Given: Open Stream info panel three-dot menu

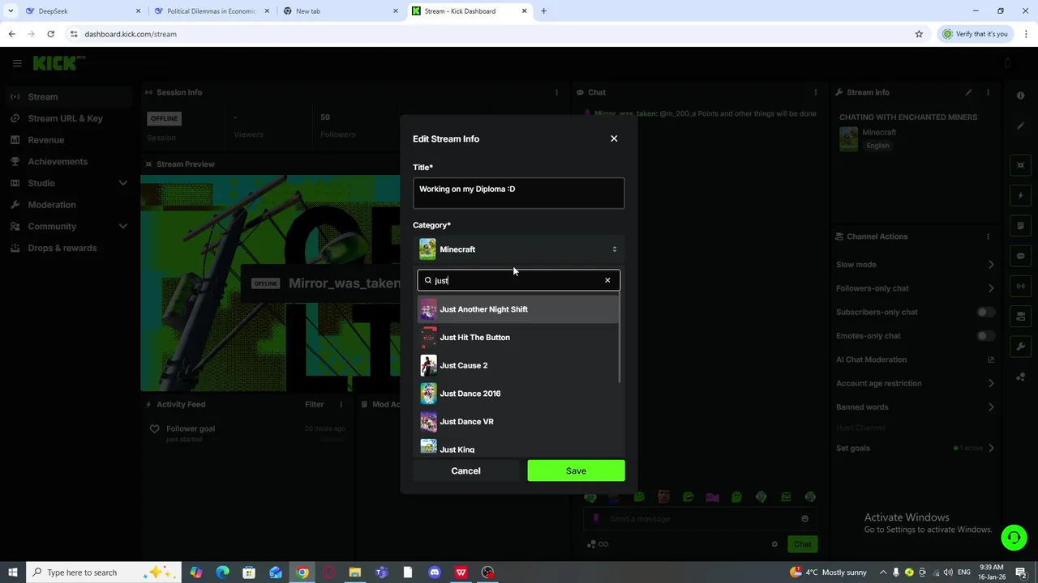Looking at the screenshot, I should (x=988, y=92).
